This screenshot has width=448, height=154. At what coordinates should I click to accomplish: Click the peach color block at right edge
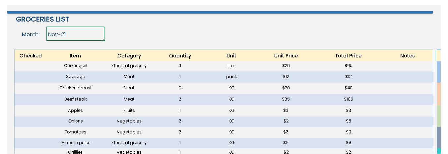439,94
